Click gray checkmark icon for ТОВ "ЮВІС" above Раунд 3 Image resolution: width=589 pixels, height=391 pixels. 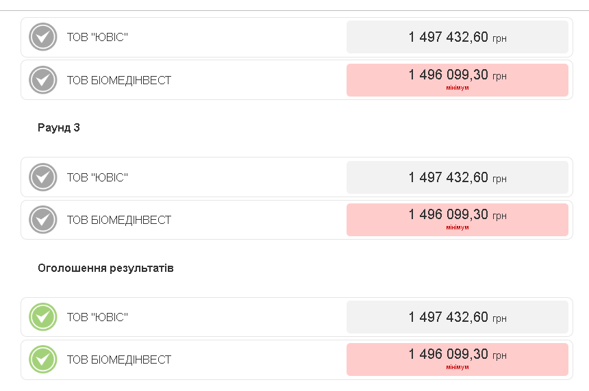pyautogui.click(x=43, y=37)
